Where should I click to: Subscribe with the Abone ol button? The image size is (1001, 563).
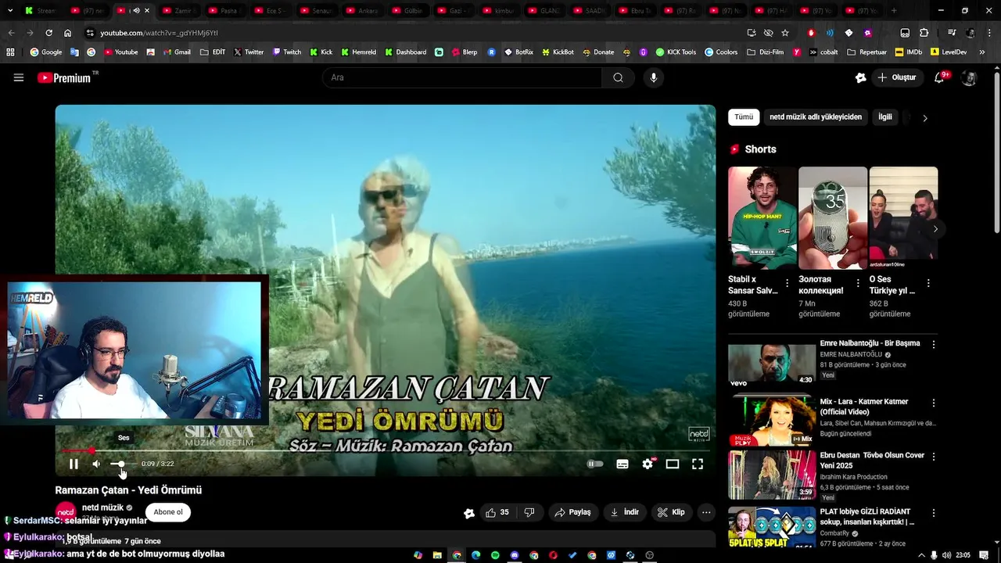point(168,512)
